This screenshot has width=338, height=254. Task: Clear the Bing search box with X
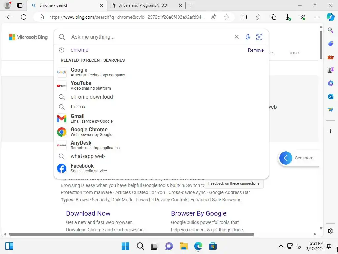[236, 37]
